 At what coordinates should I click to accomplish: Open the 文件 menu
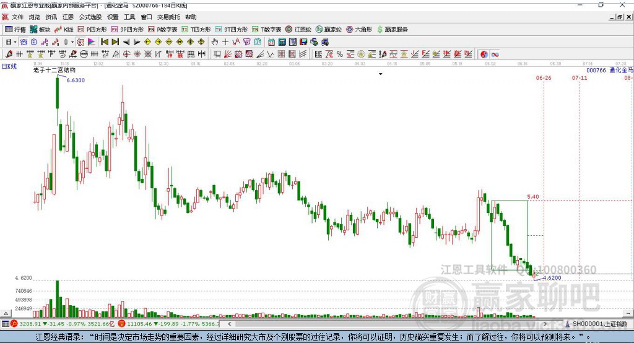[17, 17]
